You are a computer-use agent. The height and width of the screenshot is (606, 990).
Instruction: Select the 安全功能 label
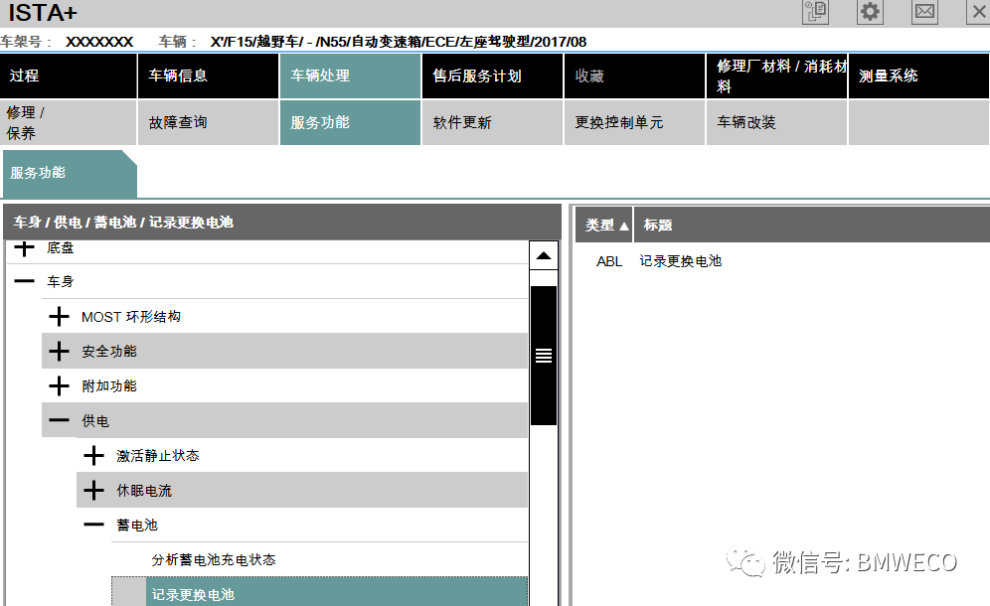108,352
